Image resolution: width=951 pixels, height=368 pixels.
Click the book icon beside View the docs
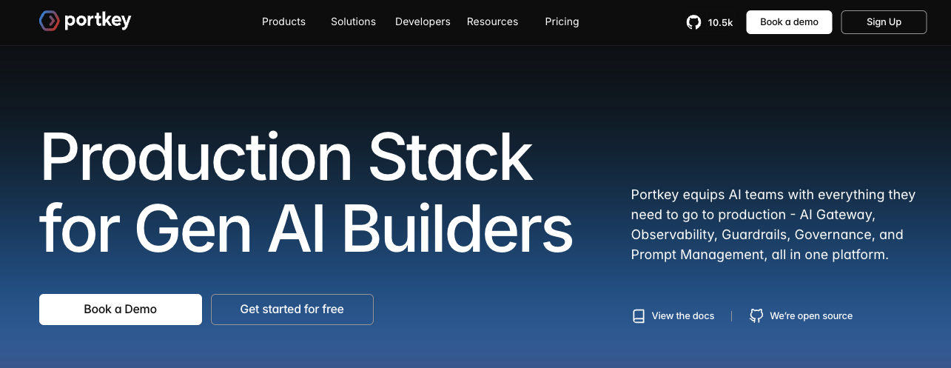[639, 316]
